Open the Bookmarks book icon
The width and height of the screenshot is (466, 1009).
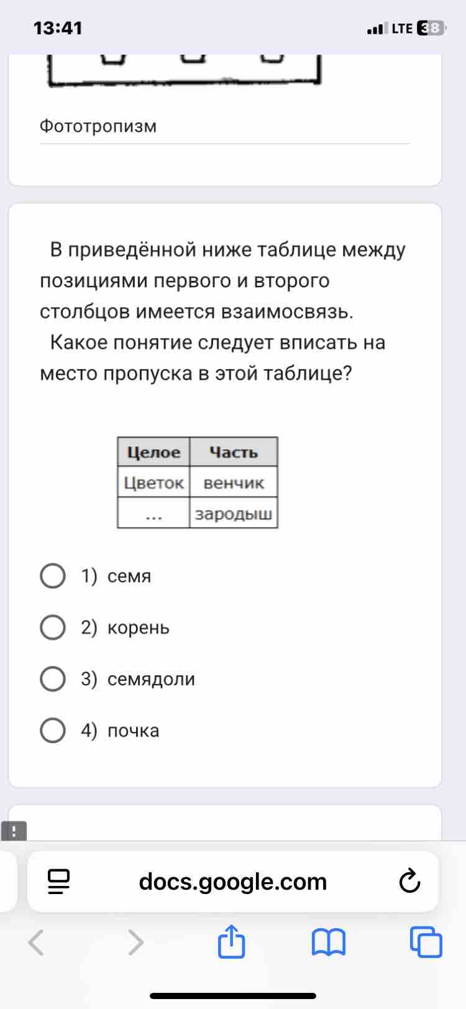[x=328, y=943]
